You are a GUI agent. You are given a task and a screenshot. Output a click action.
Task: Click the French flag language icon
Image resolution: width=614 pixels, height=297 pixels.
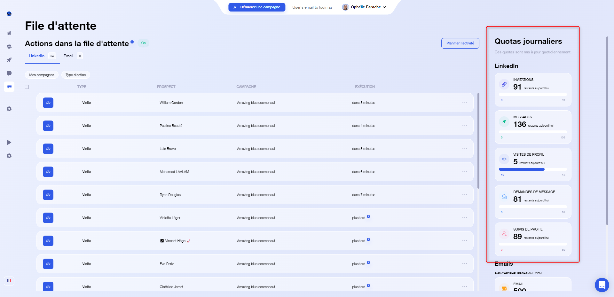(9, 281)
